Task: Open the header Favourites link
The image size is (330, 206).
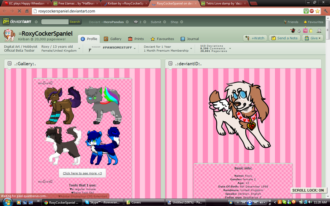Action: click(313, 22)
